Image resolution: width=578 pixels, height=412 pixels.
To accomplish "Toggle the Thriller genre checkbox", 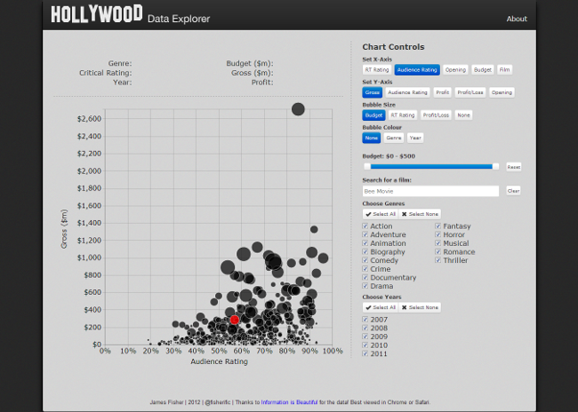I will (x=438, y=260).
